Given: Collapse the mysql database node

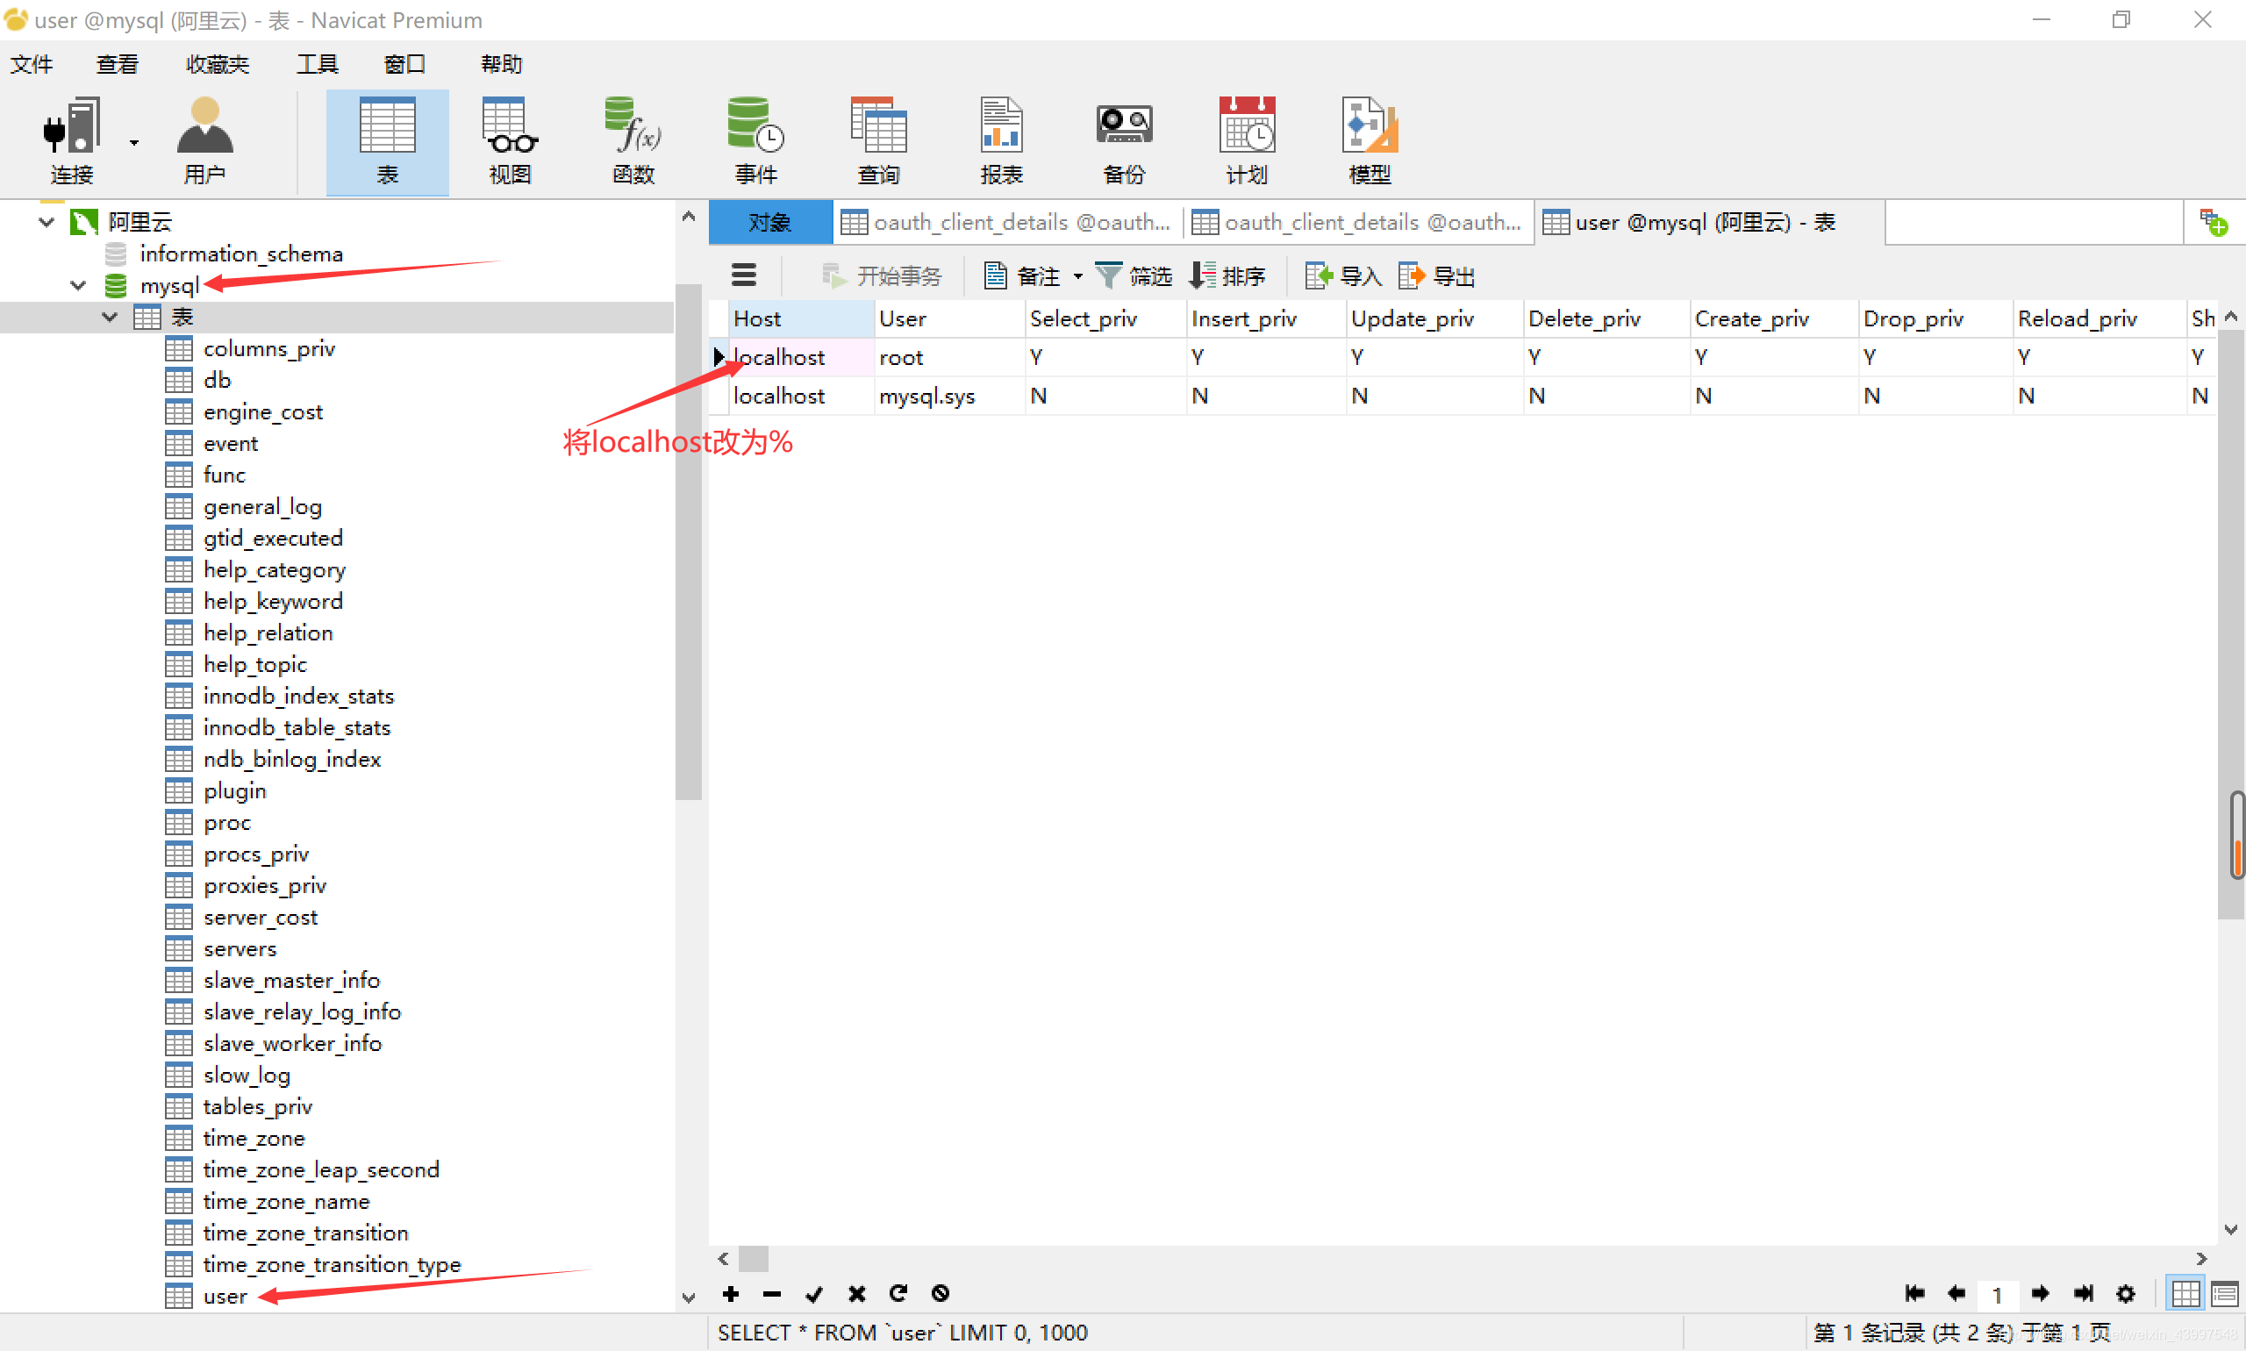Looking at the screenshot, I should (78, 286).
